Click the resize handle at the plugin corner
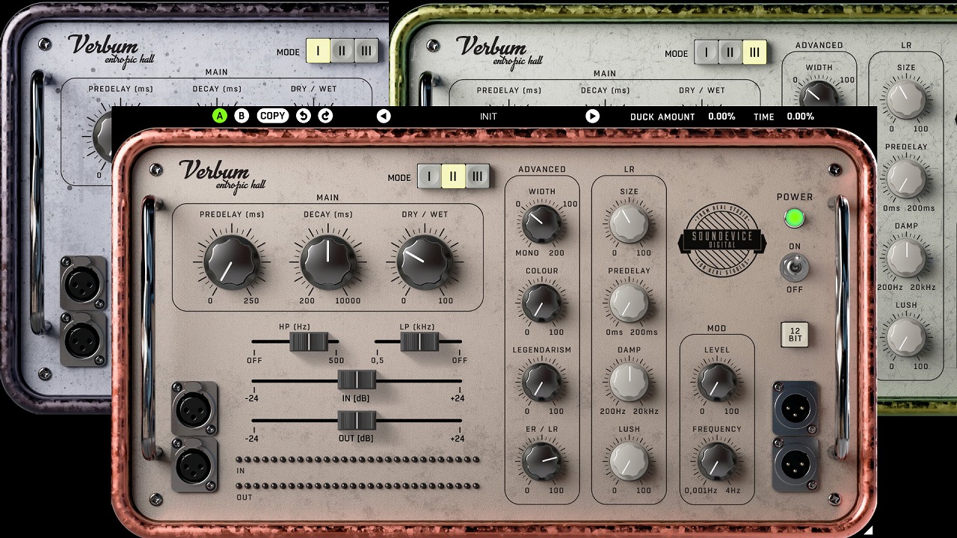 [x=868, y=530]
